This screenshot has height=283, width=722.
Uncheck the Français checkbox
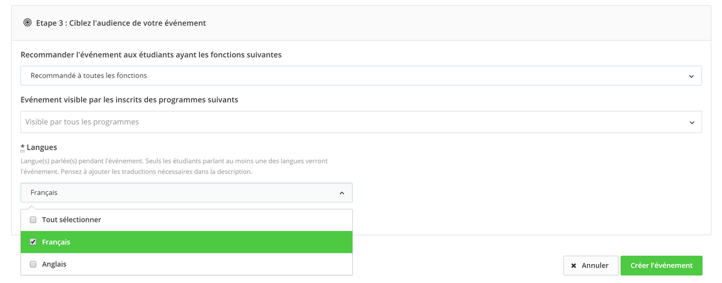(33, 242)
